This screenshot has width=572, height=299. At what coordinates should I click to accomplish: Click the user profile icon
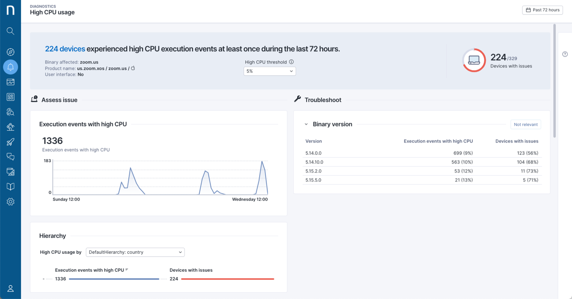(x=10, y=289)
